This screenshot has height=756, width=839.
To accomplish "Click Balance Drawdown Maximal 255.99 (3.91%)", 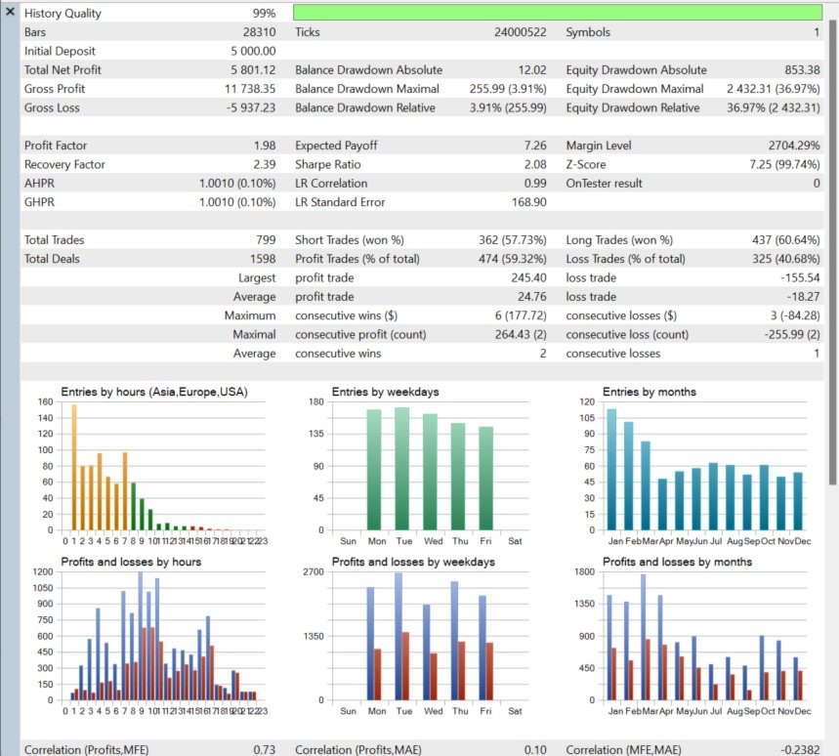I will tap(508, 89).
